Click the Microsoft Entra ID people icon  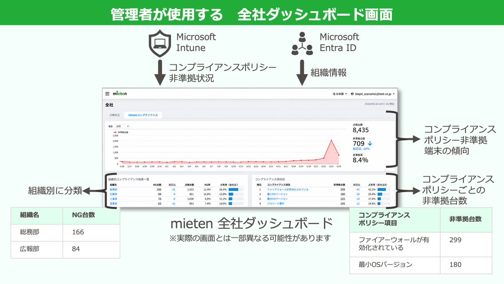[x=302, y=43]
